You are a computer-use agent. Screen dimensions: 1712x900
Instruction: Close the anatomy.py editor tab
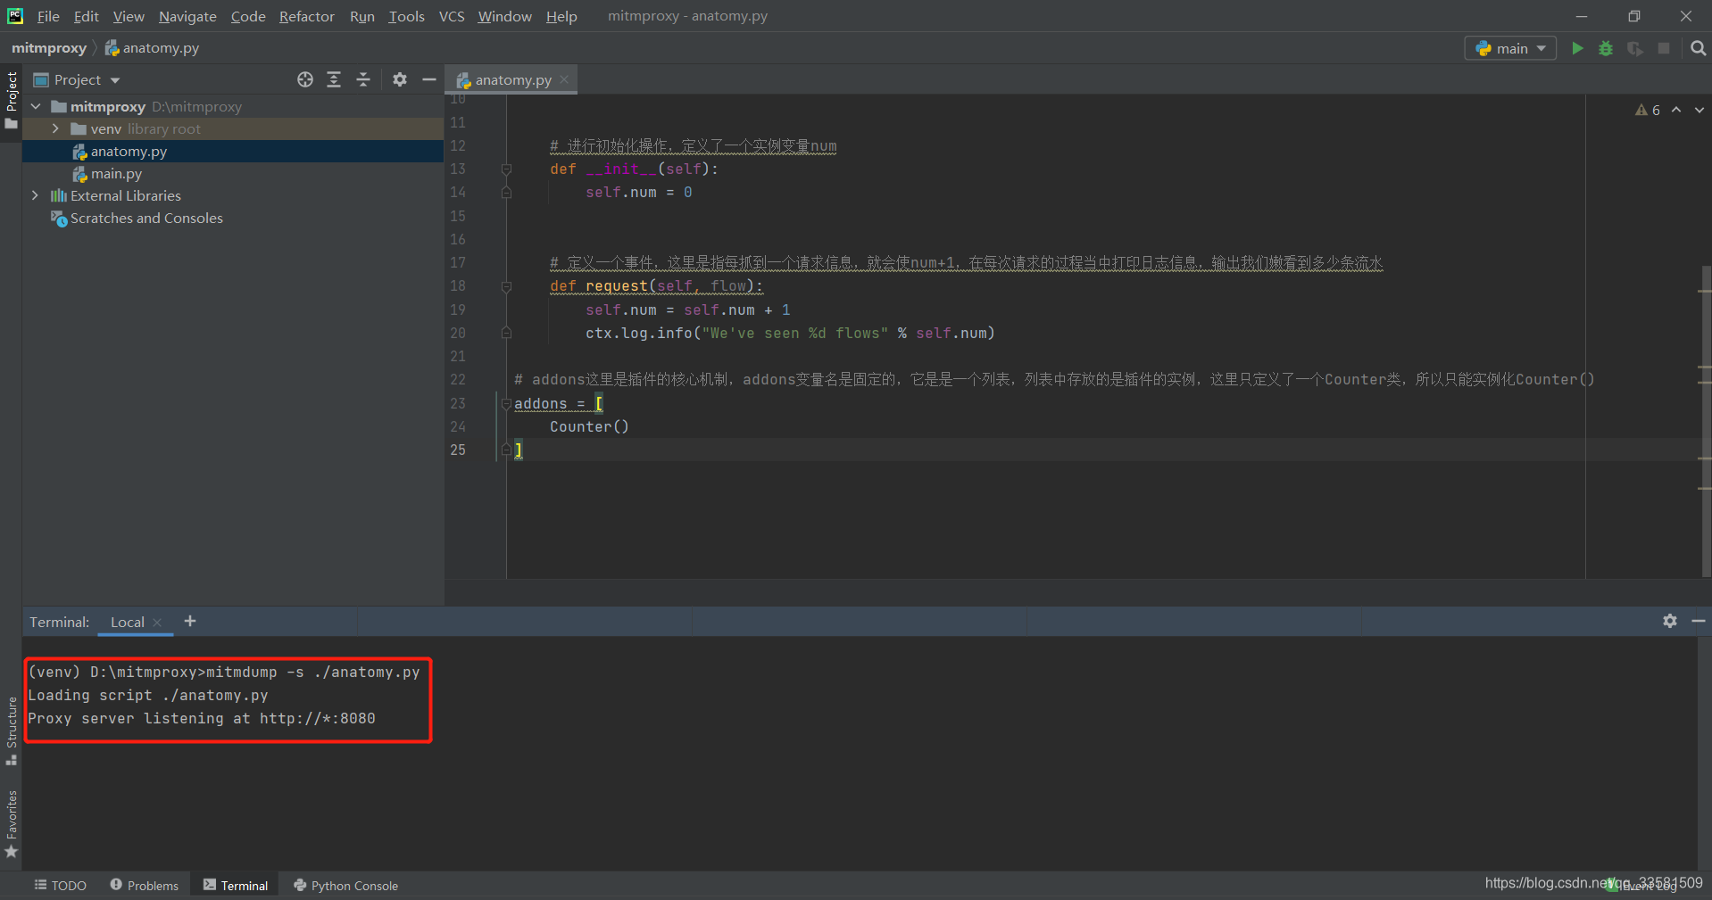(564, 79)
